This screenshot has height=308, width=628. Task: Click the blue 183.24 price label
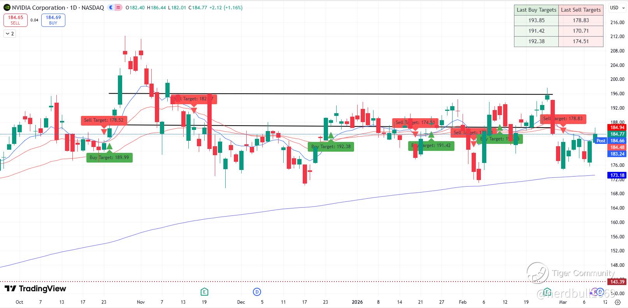(x=617, y=154)
